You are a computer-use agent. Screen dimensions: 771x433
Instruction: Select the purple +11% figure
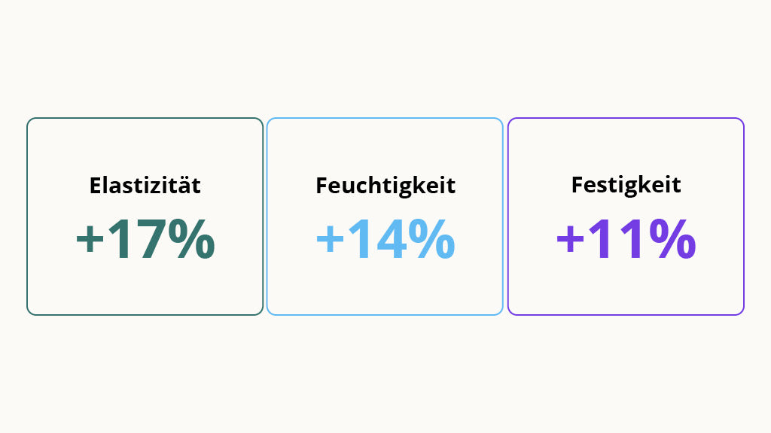click(626, 239)
